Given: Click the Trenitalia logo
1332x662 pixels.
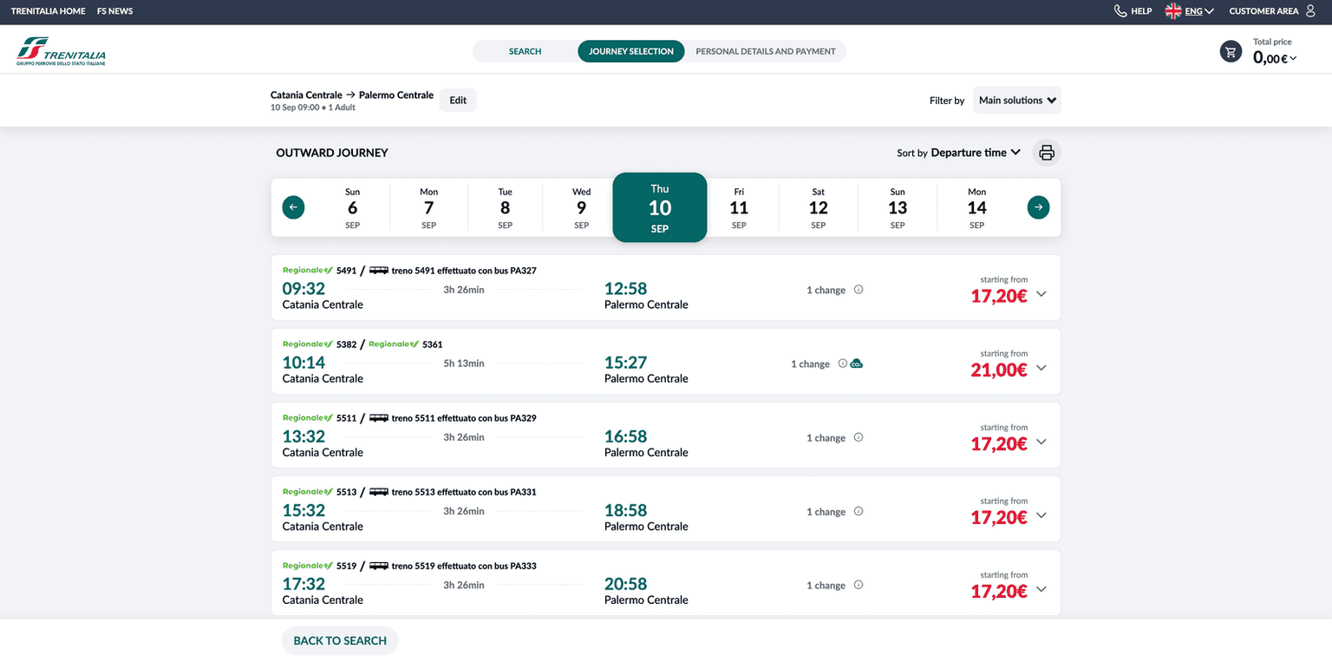Looking at the screenshot, I should tap(61, 51).
